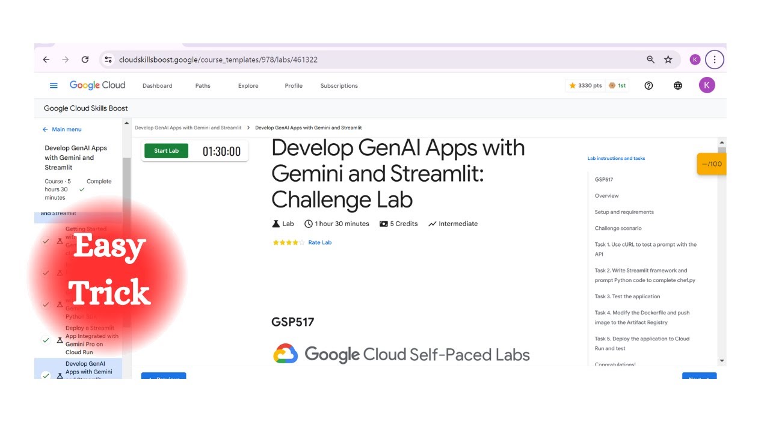Image resolution: width=770 pixels, height=433 pixels.
Task: Bookmark this page with the star icon
Action: (668, 60)
